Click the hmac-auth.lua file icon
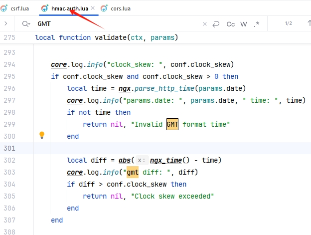 point(45,8)
